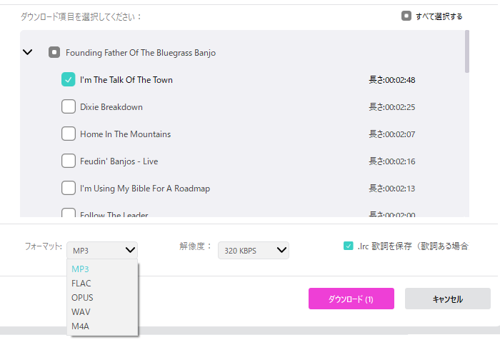
Task: Uncheck I'm The Talk Of The Town
Action: click(69, 80)
